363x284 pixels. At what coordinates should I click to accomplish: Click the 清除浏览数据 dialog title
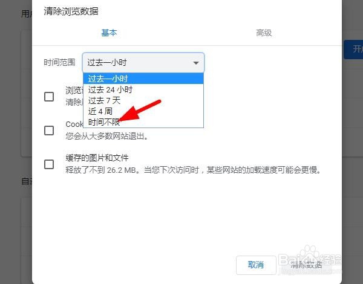(x=71, y=11)
